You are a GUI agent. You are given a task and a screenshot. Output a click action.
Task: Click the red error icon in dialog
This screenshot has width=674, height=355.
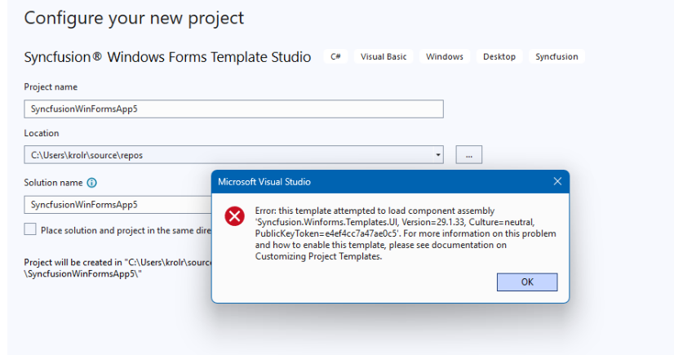(x=235, y=216)
